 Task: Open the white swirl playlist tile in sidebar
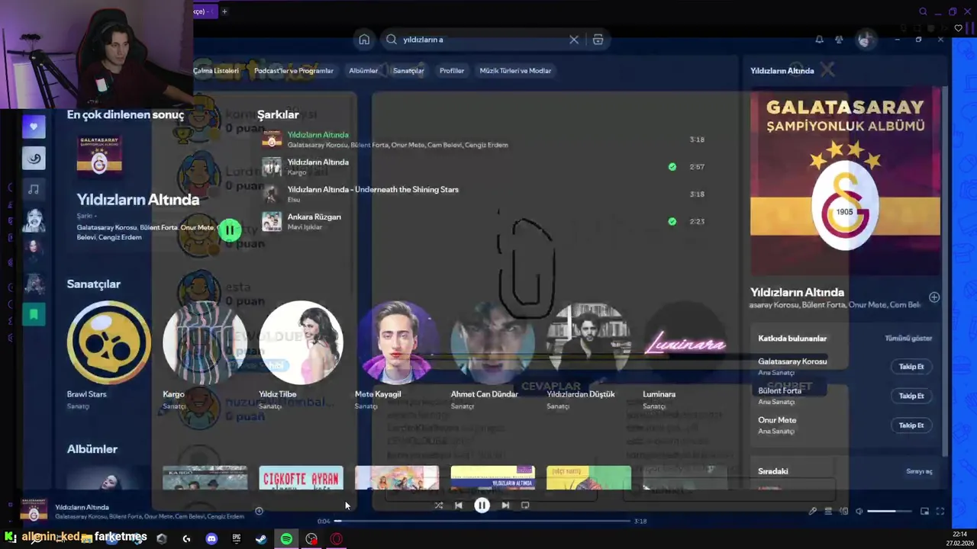click(x=34, y=158)
